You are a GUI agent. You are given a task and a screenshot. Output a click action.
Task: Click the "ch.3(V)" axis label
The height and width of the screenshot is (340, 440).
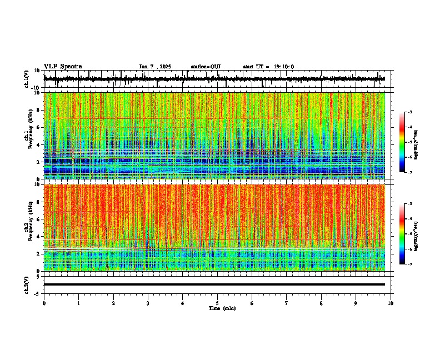pos(27,285)
